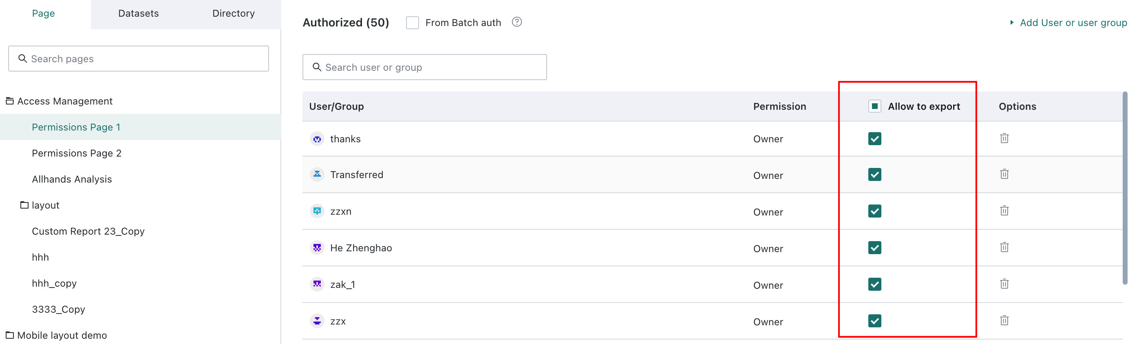Focus the Search user or group field

[424, 67]
